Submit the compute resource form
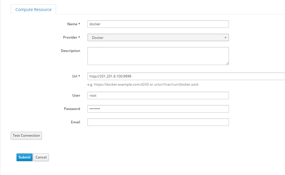Screen dimensions: 285x175 24,157
